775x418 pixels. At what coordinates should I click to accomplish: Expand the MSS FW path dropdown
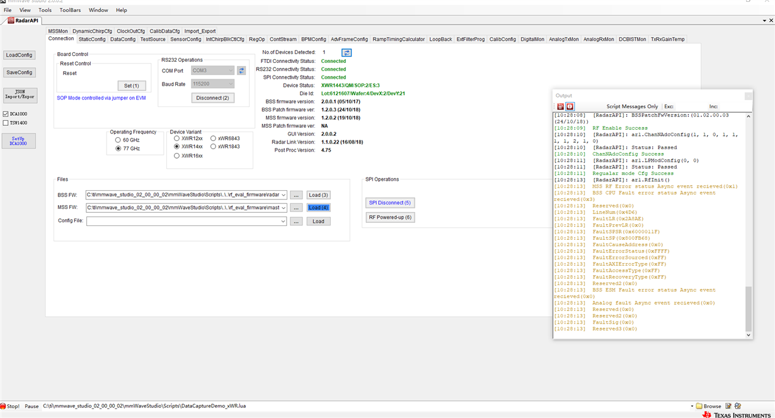tap(282, 208)
